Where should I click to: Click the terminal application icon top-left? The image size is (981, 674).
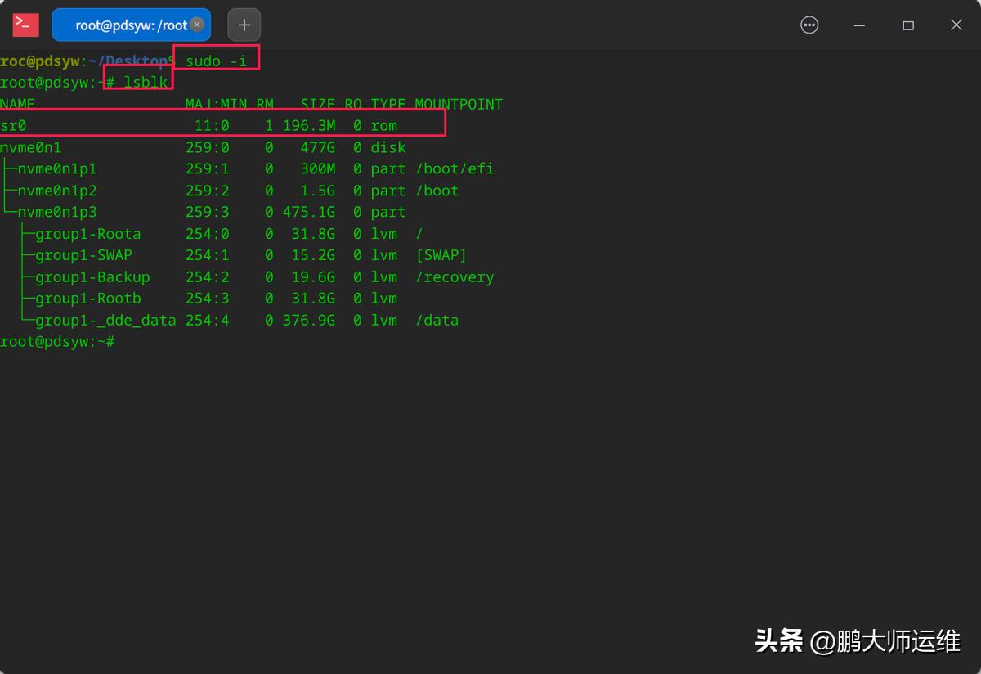(x=25, y=25)
